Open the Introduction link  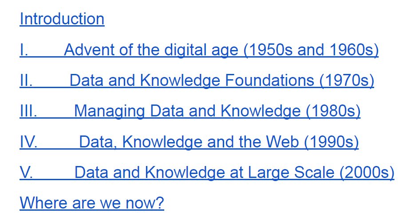click(x=62, y=19)
